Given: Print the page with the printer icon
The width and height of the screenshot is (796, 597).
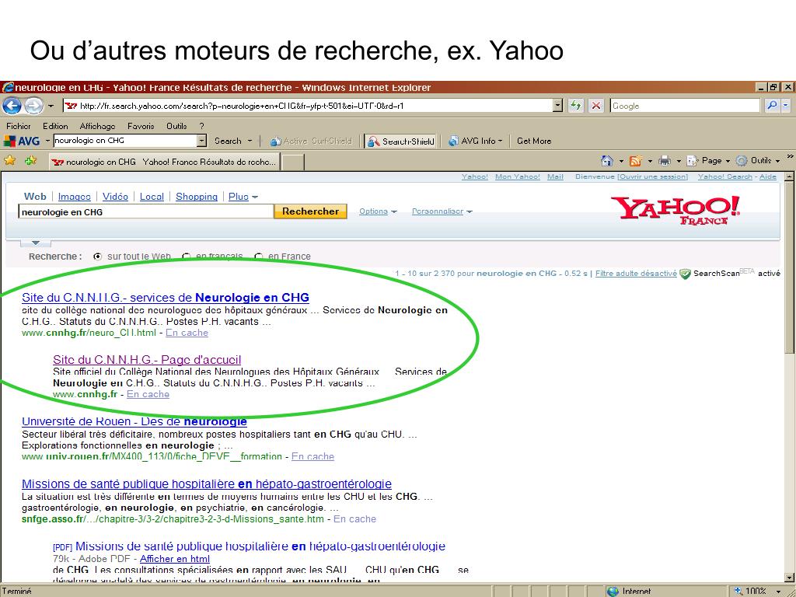Looking at the screenshot, I should coord(664,161).
